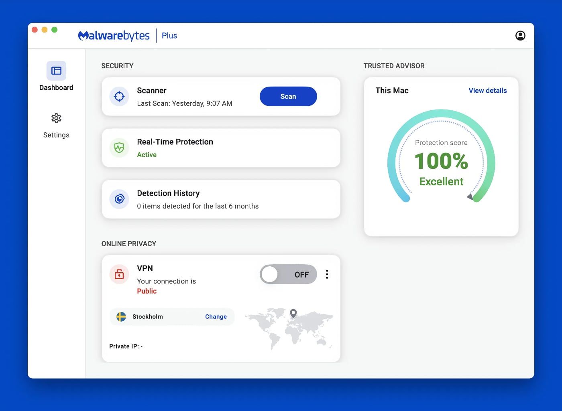Click the green 'Active' status text
This screenshot has width=562, height=411.
147,155
